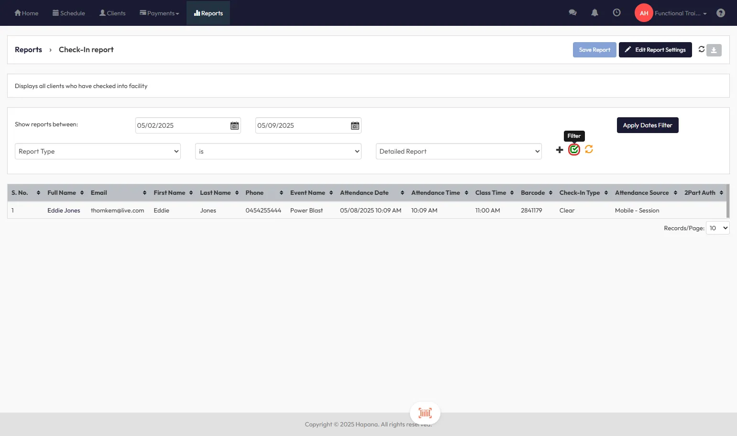Open the notifications bell icon
Image resolution: width=737 pixels, height=436 pixels.
pos(594,13)
